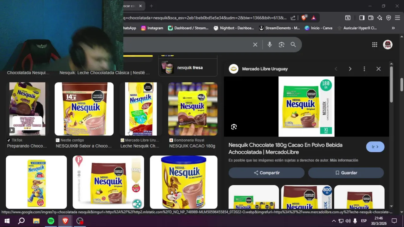The image size is (404, 227).
Task: Expand the bookmarks overflow chevron
Action: point(393,28)
